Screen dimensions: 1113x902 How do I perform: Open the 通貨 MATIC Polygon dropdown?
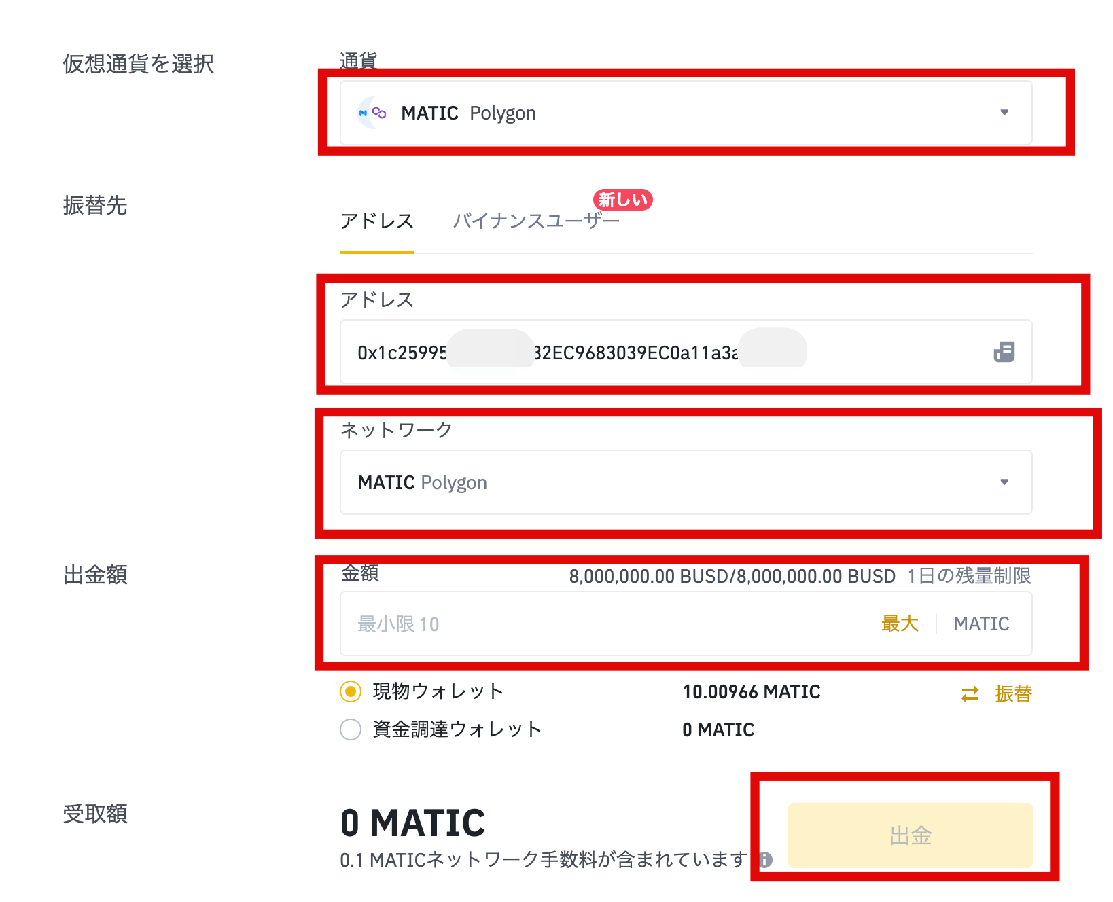tap(686, 113)
